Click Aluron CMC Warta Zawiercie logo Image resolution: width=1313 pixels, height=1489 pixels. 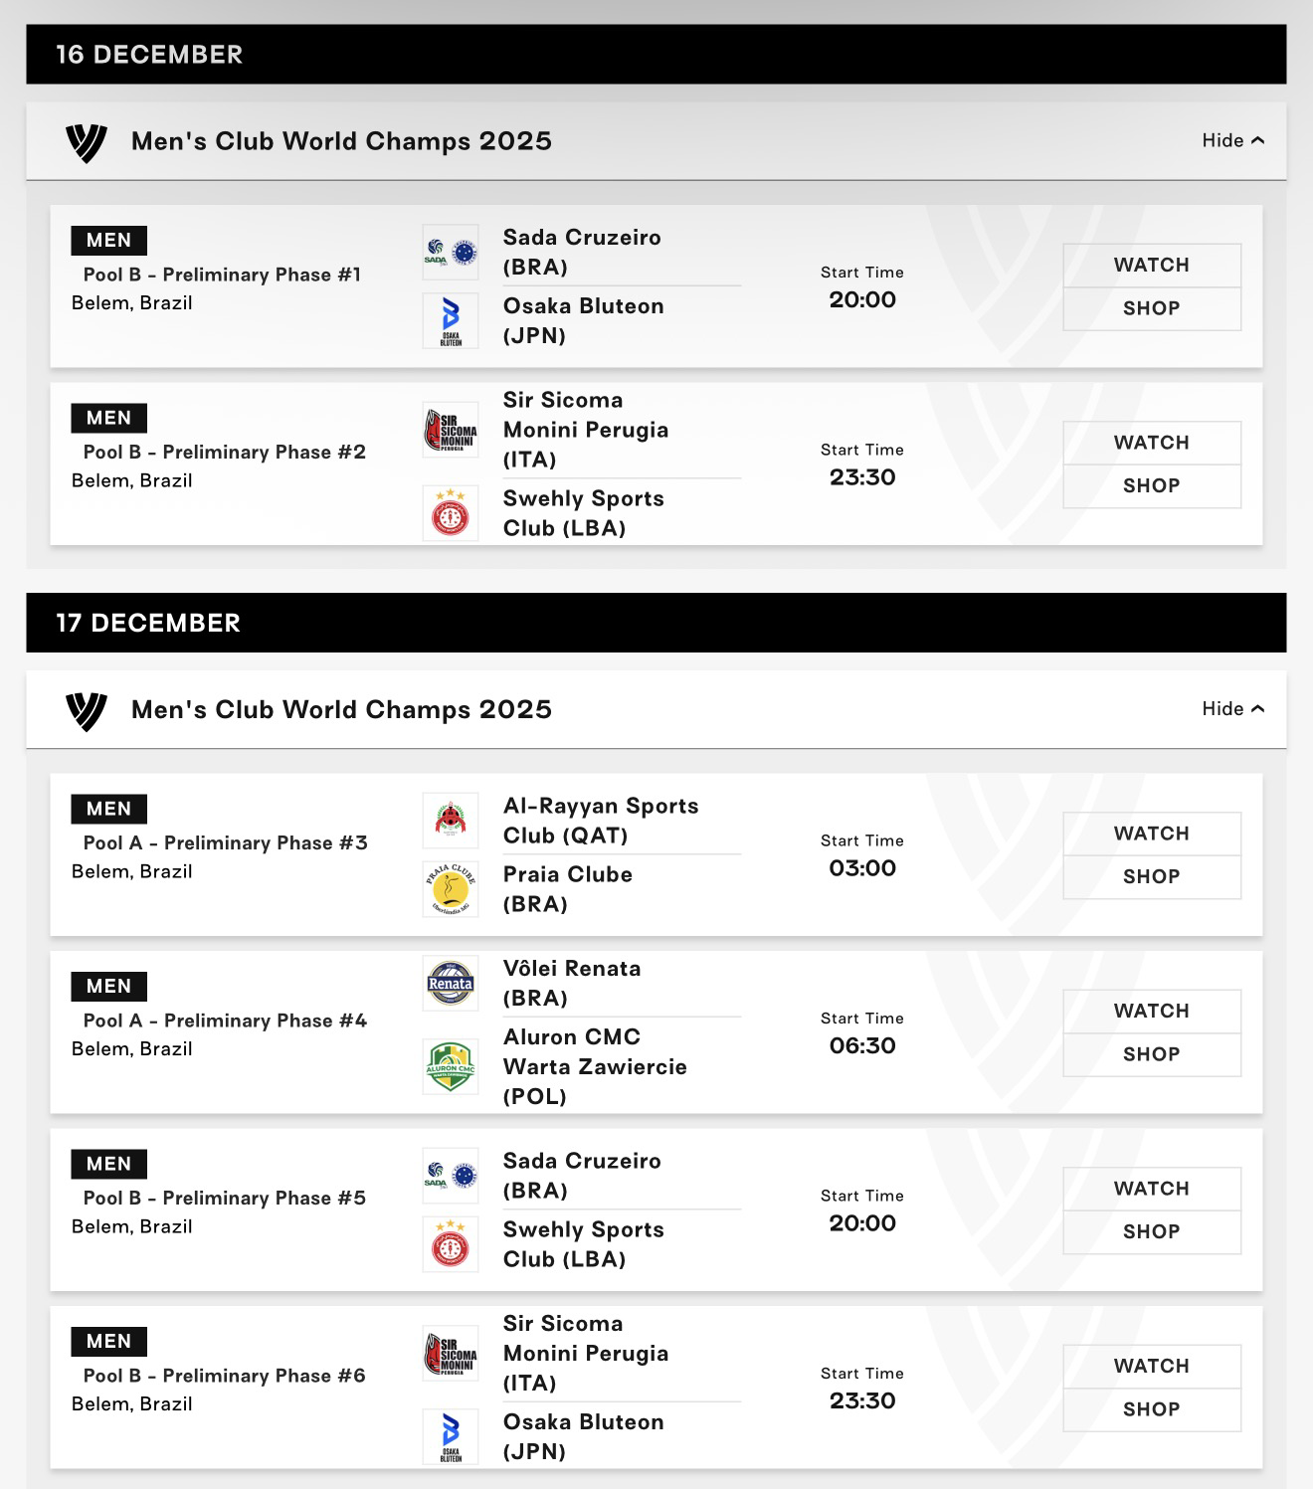(451, 1066)
